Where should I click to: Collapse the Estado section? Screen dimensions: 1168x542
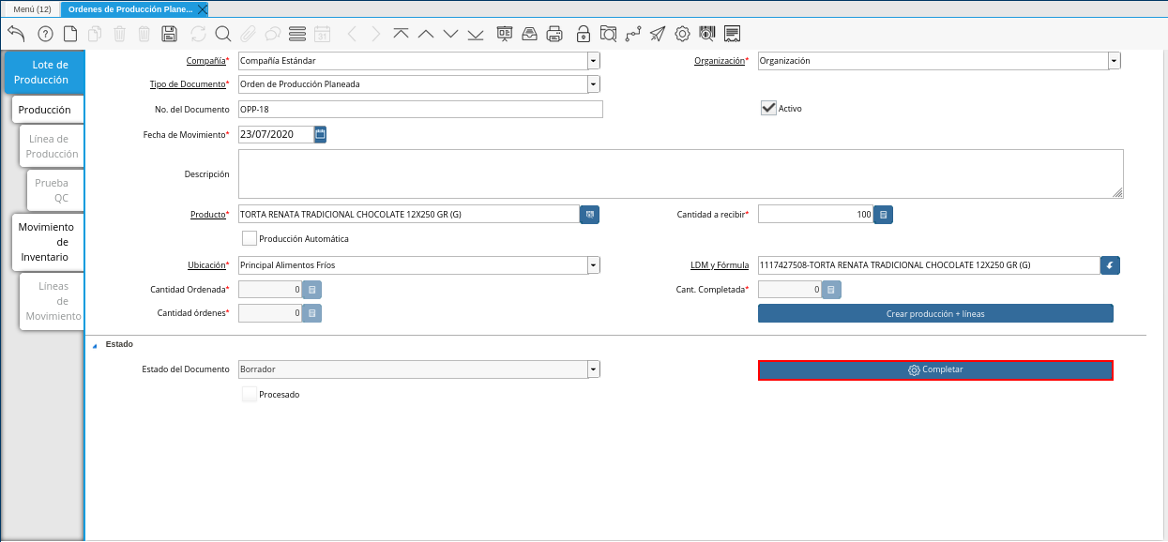click(94, 345)
